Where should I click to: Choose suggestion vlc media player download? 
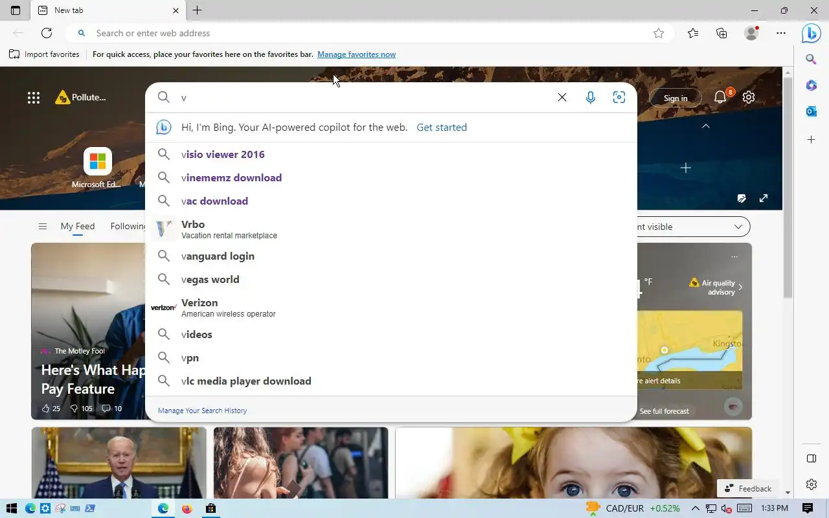point(391,381)
